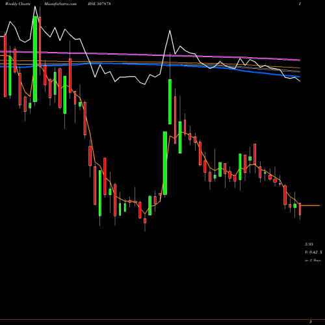Screen dimensions: 325x325
Task: Click the "V: 0.42" volume reading
Action: click(311, 252)
